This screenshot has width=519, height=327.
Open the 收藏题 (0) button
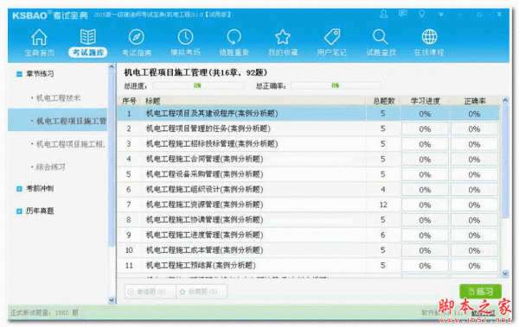pos(202,292)
